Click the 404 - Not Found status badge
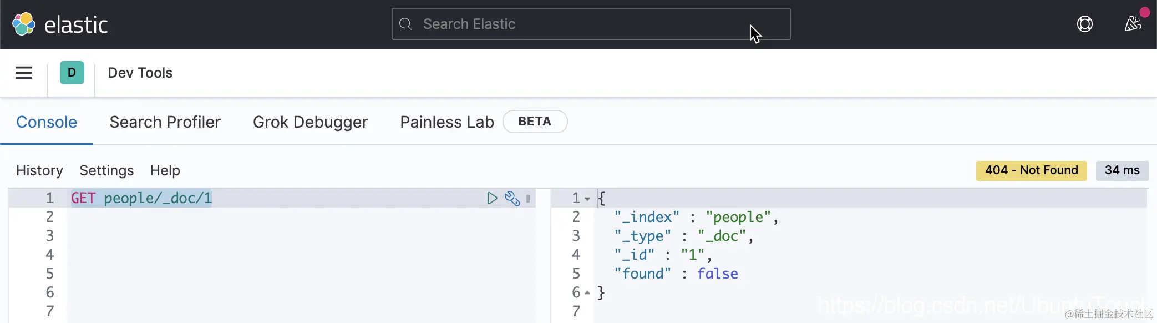Screen dimensions: 1157x323 tap(1031, 170)
